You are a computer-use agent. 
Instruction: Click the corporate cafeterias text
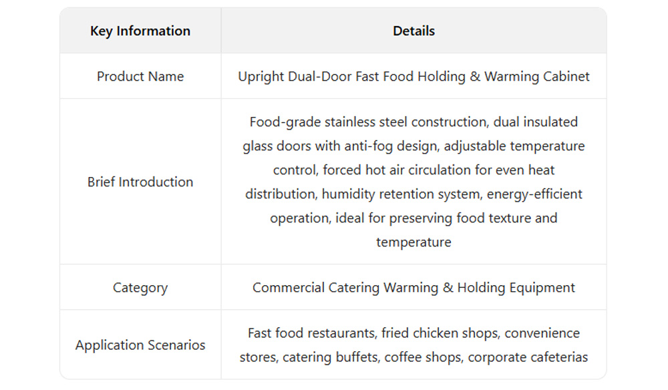[528, 357]
